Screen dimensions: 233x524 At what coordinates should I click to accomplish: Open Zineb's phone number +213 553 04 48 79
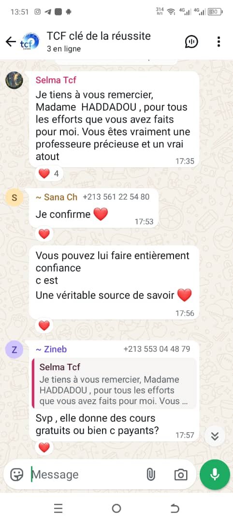click(157, 349)
